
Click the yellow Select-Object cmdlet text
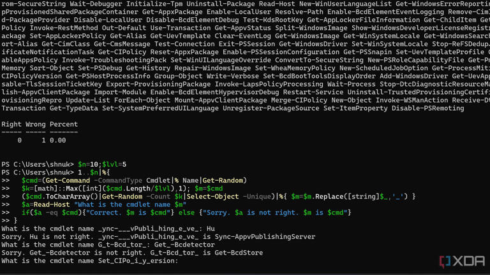[212, 197]
